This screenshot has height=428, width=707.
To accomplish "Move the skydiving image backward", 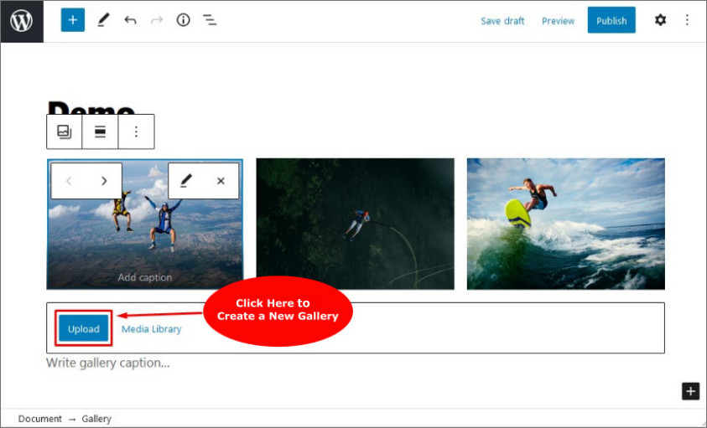I will pos(69,181).
